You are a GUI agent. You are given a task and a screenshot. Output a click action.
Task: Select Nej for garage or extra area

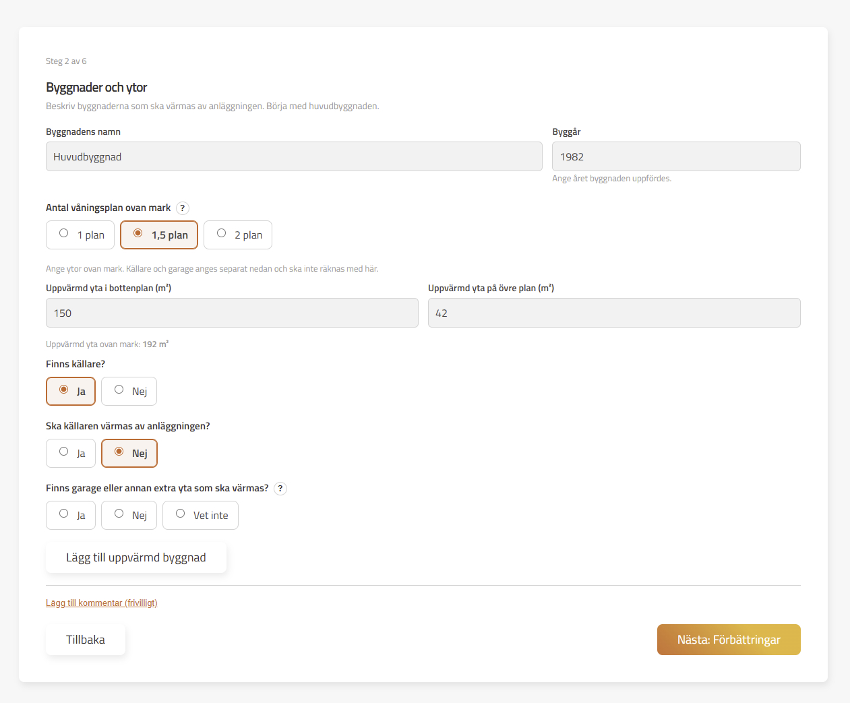coord(129,516)
